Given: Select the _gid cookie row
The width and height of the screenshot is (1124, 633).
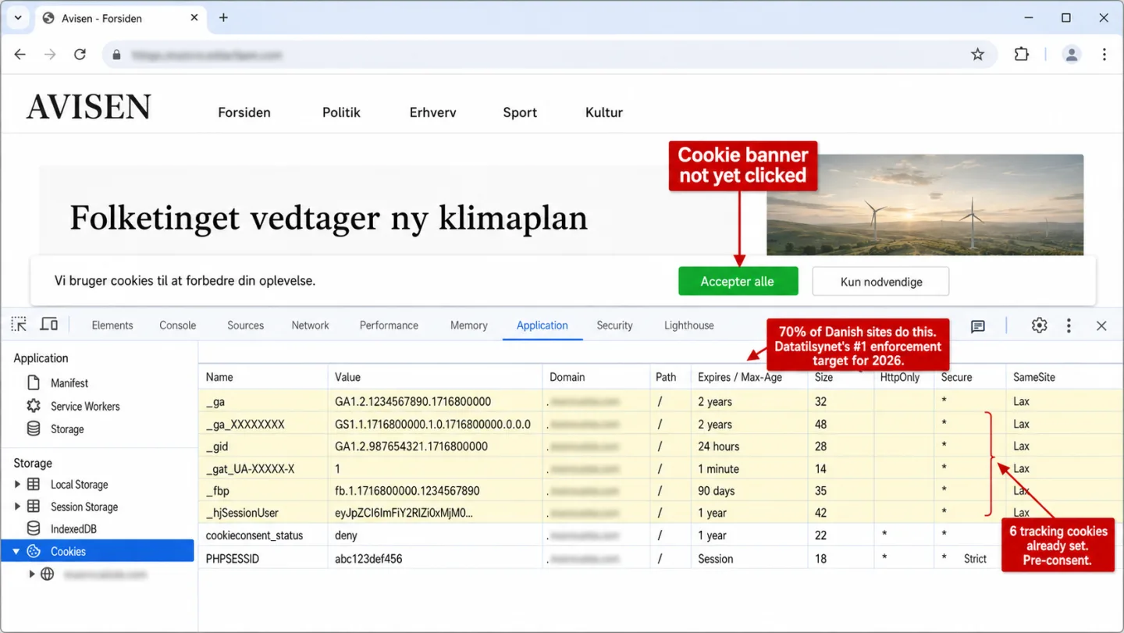Looking at the screenshot, I should tap(660, 446).
